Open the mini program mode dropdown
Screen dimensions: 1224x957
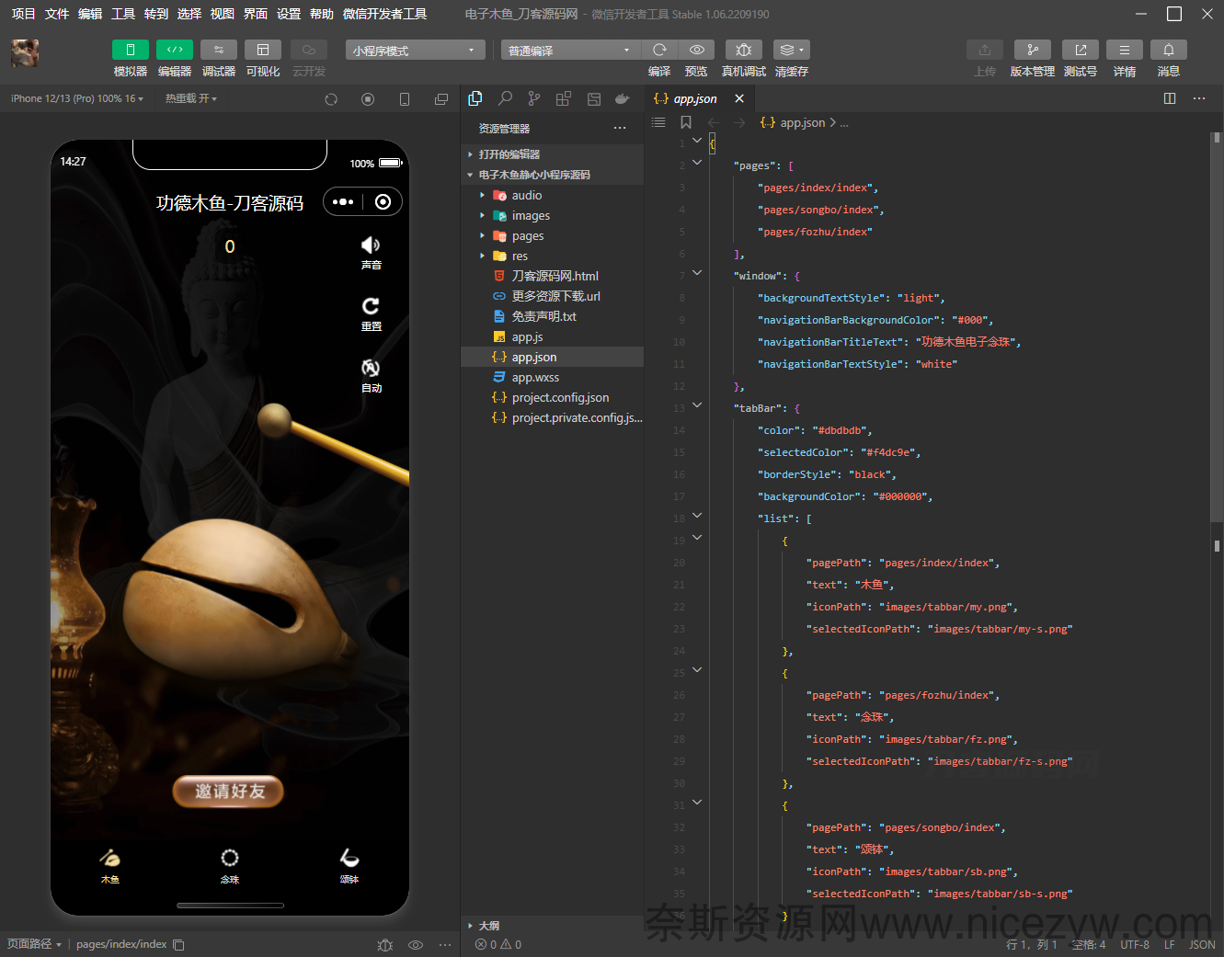(x=416, y=50)
